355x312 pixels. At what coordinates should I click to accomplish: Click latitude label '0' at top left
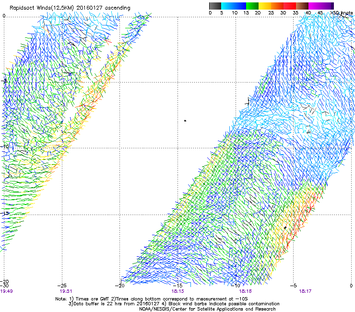4,16
